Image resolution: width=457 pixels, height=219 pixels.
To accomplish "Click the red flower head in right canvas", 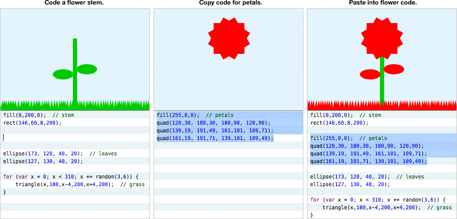I will (x=382, y=37).
